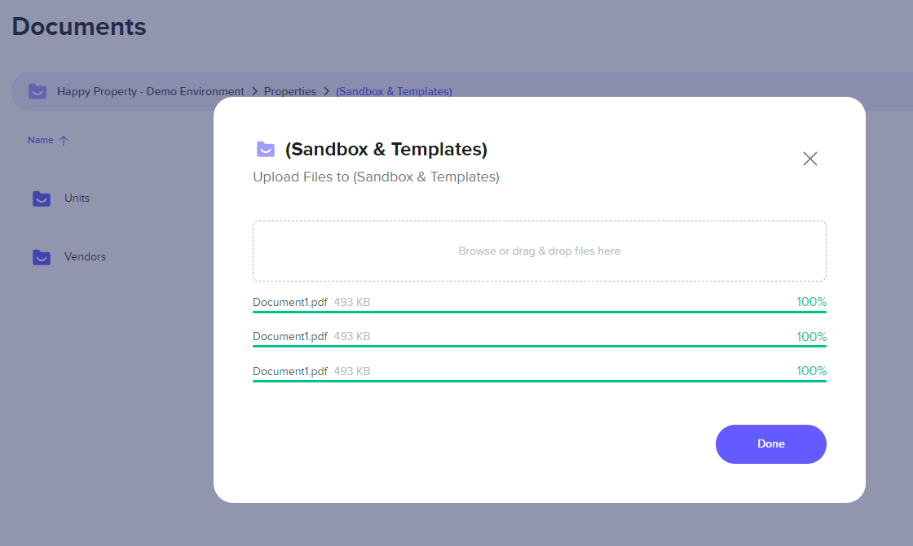913x546 pixels.
Task: Open the Vendors folder icon
Action: click(x=42, y=257)
